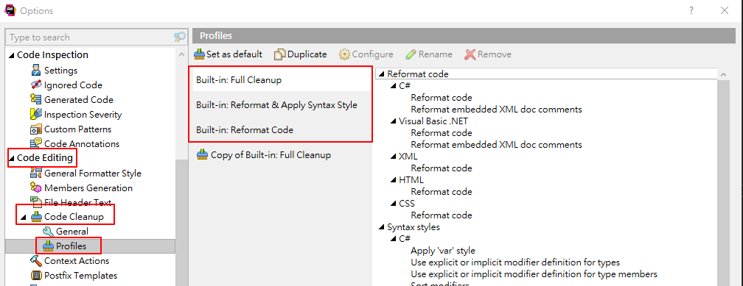Click the Copy of Built-in profile broom icon
Screen dimensions: 743x286
[x=202, y=154]
